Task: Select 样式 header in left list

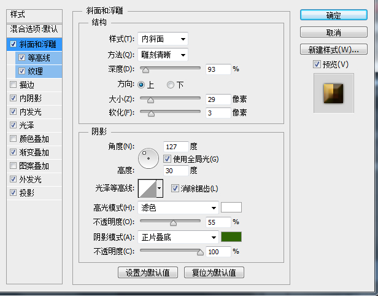Action: [34, 15]
